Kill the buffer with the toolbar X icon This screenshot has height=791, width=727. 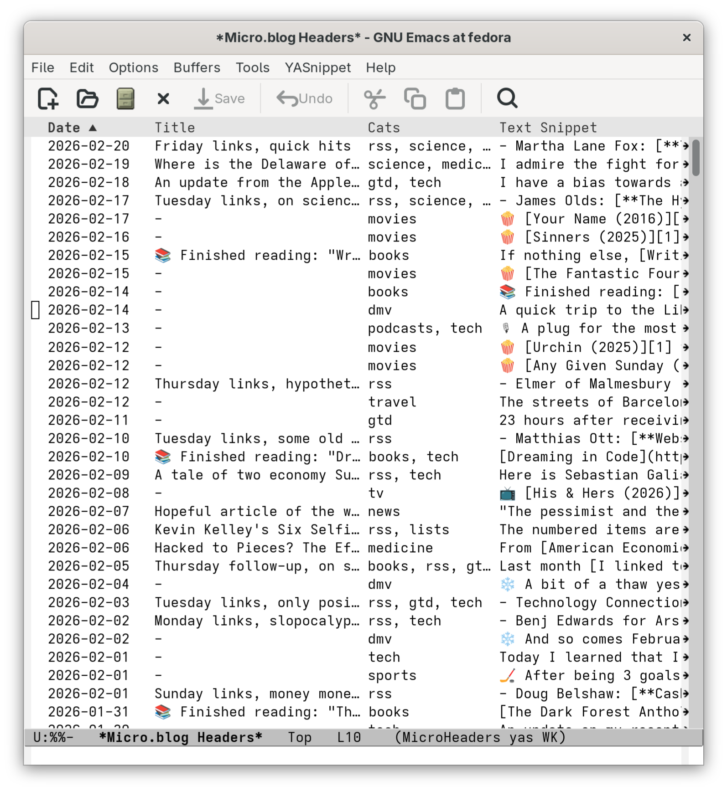[x=163, y=98]
